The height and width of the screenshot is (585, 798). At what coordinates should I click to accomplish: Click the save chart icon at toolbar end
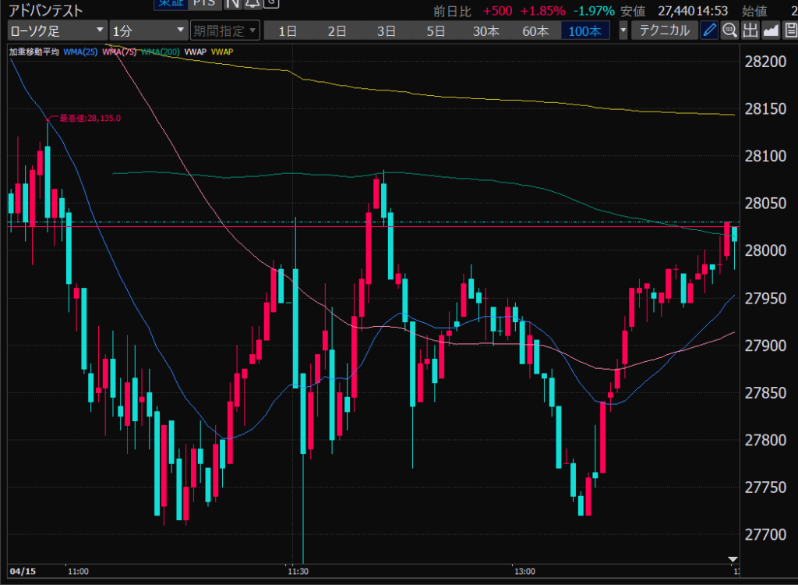[x=789, y=31]
